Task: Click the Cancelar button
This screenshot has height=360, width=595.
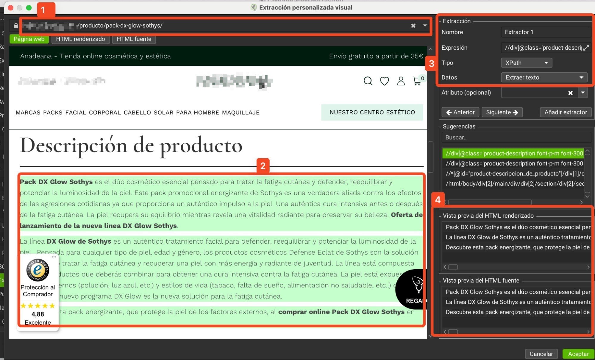Action: [541, 354]
